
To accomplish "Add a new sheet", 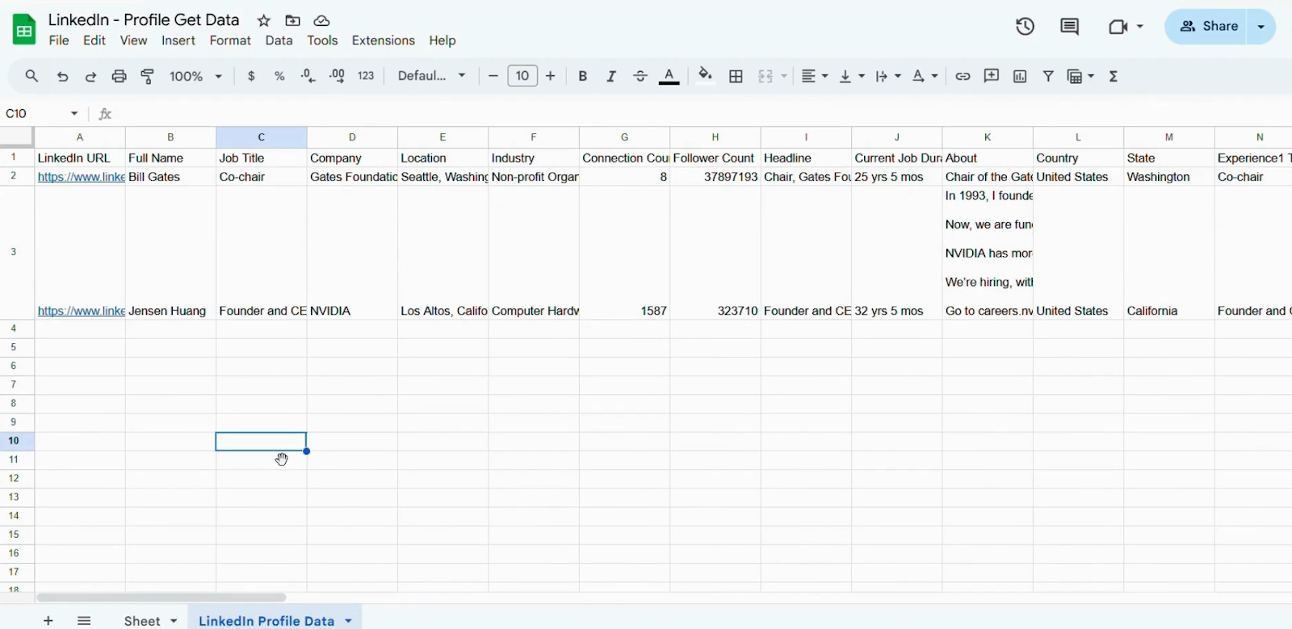I will [48, 620].
